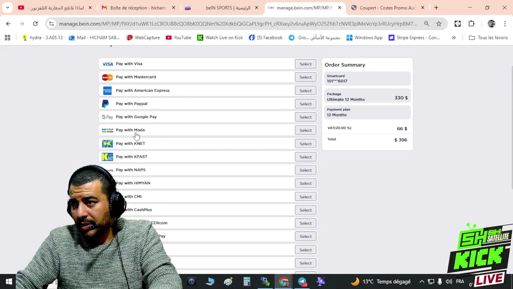Image resolution: width=513 pixels, height=289 pixels.
Task: Open the Telegram taskbar icon
Action: pyautogui.click(x=302, y=282)
